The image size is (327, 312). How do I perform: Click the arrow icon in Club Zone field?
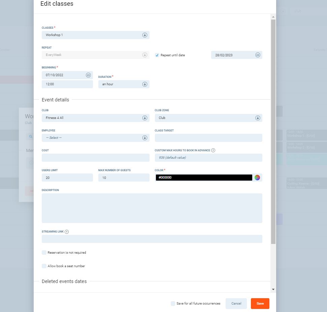[x=258, y=118]
